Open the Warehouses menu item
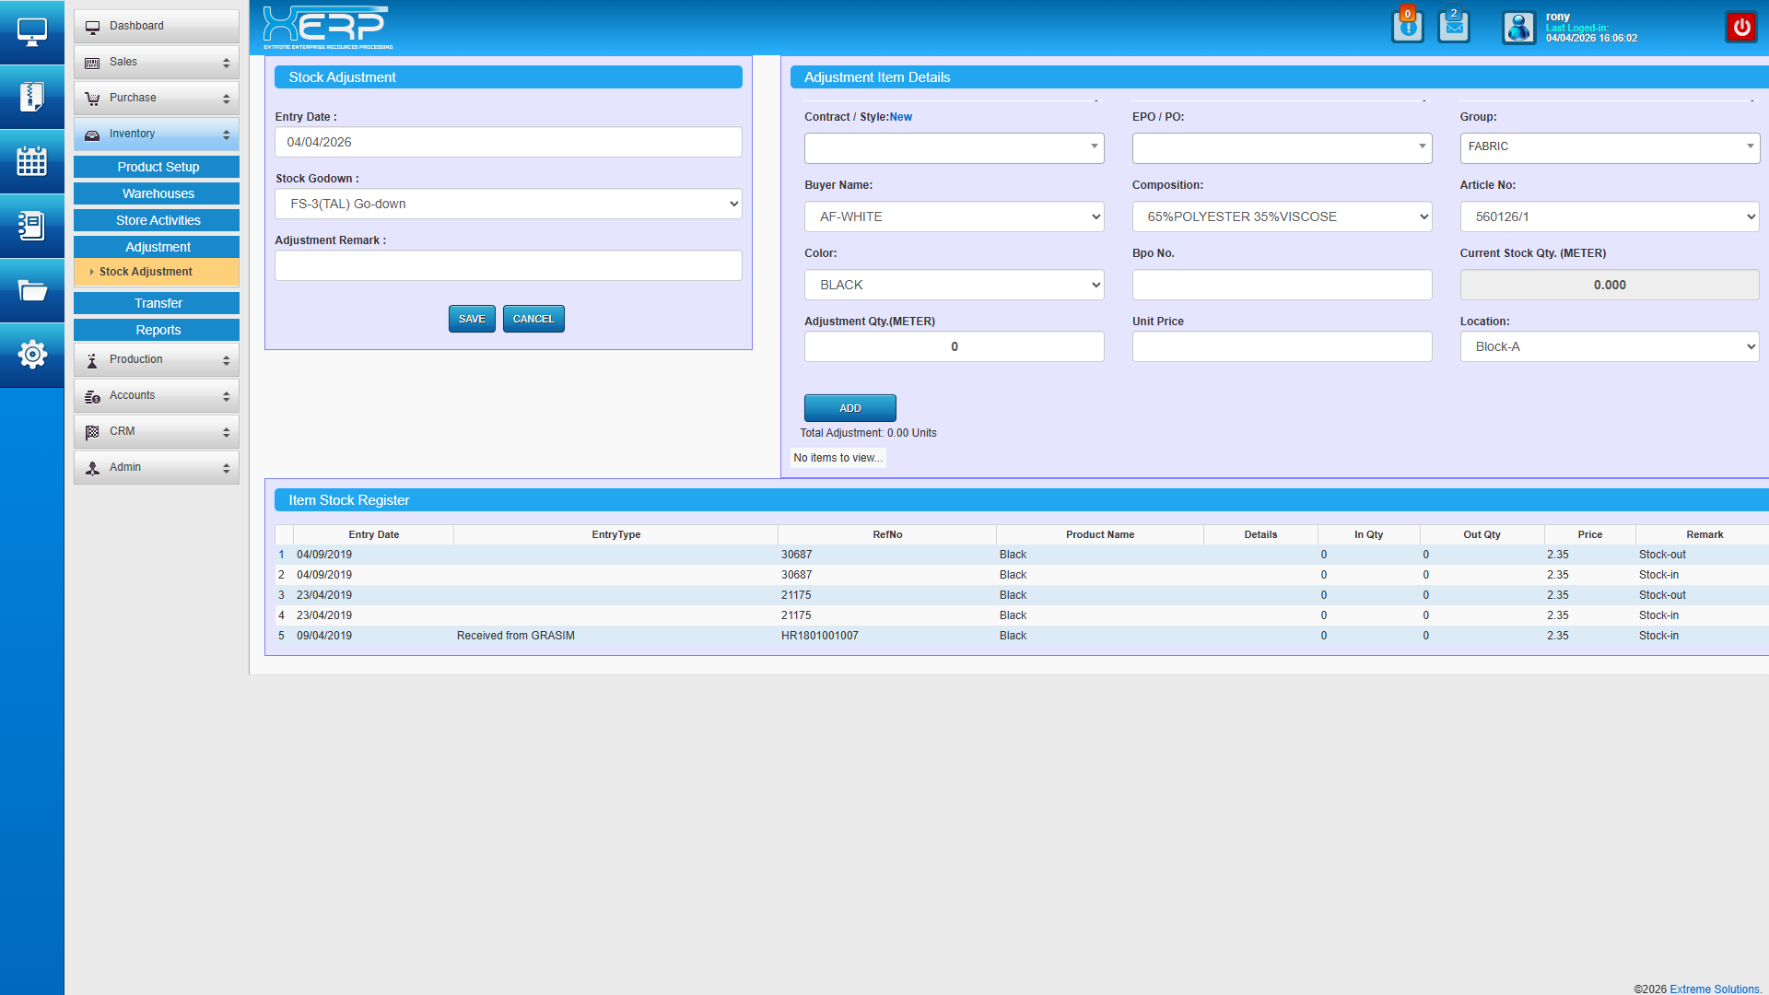 (157, 193)
